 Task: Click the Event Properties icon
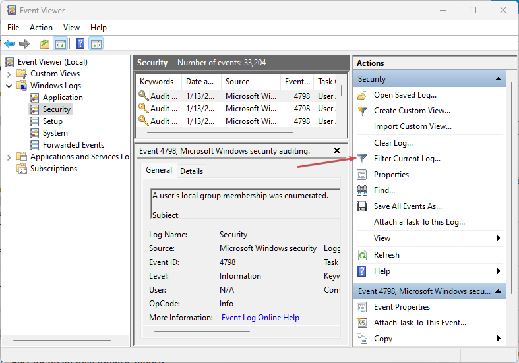click(362, 307)
